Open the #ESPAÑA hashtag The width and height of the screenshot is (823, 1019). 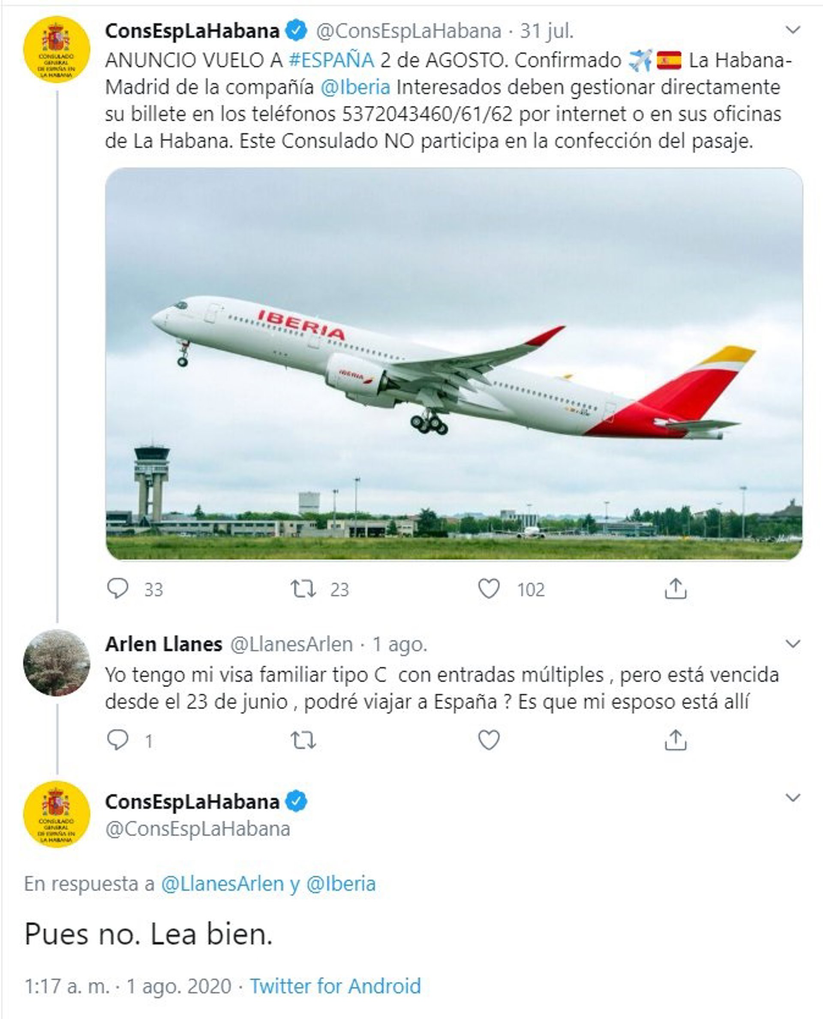[x=331, y=60]
